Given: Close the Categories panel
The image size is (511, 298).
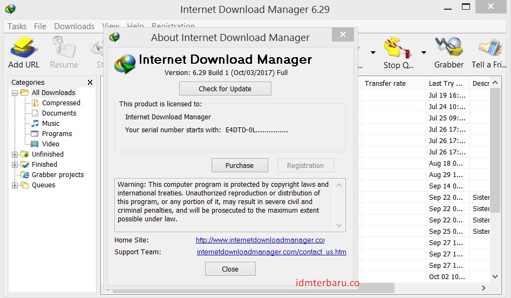Looking at the screenshot, I should pyautogui.click(x=90, y=82).
